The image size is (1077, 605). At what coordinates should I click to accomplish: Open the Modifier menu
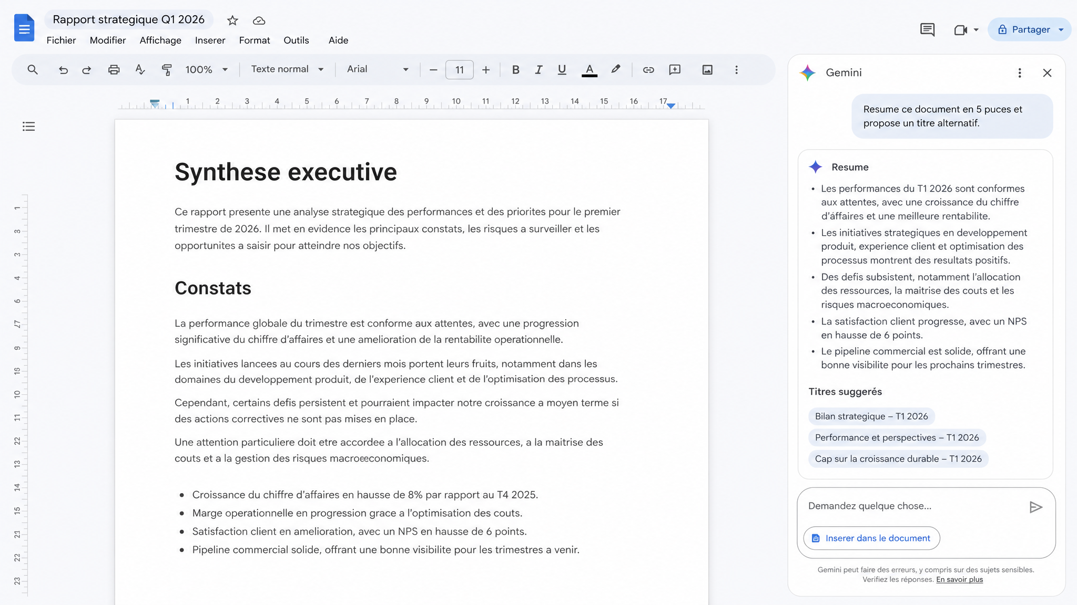pos(108,40)
